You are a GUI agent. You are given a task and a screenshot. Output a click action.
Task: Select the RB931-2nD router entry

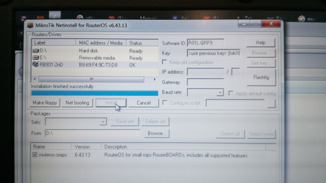pos(95,65)
